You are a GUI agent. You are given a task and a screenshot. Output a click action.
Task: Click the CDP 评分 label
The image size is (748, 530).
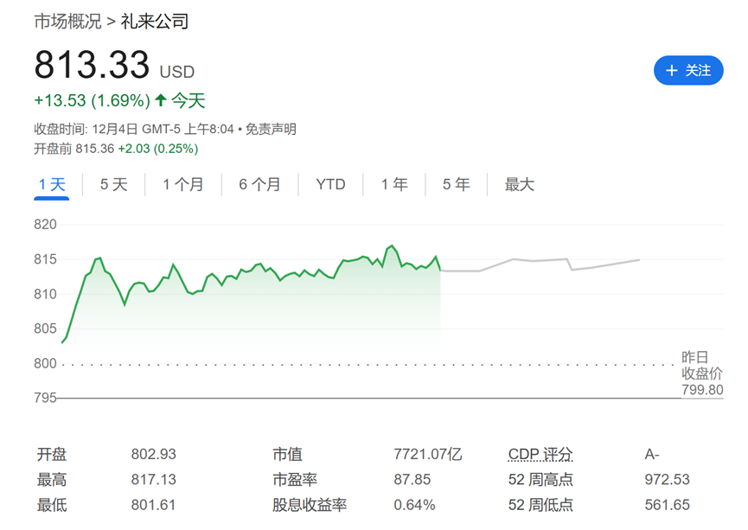tap(540, 454)
